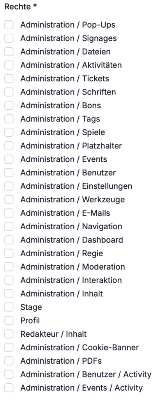
Task: Enable Administration / Signages permission
Action: click(x=9, y=38)
